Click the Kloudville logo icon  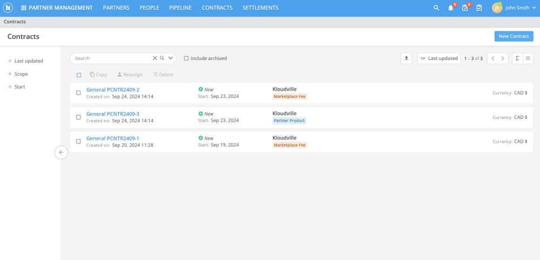8,8
